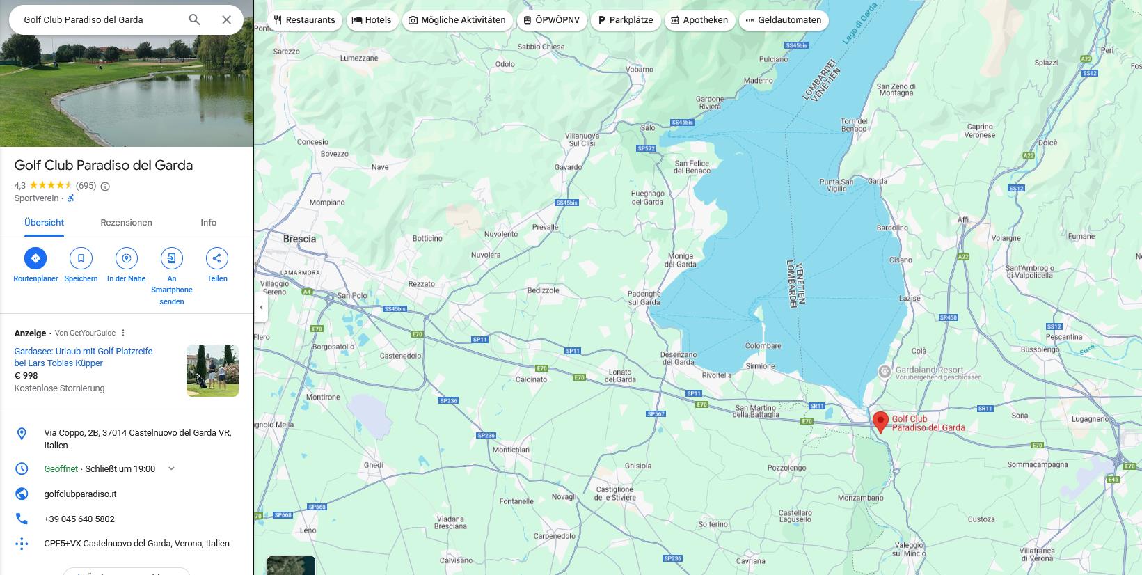Click the rating info icon next to (695)
1142x575 pixels.
click(x=105, y=187)
